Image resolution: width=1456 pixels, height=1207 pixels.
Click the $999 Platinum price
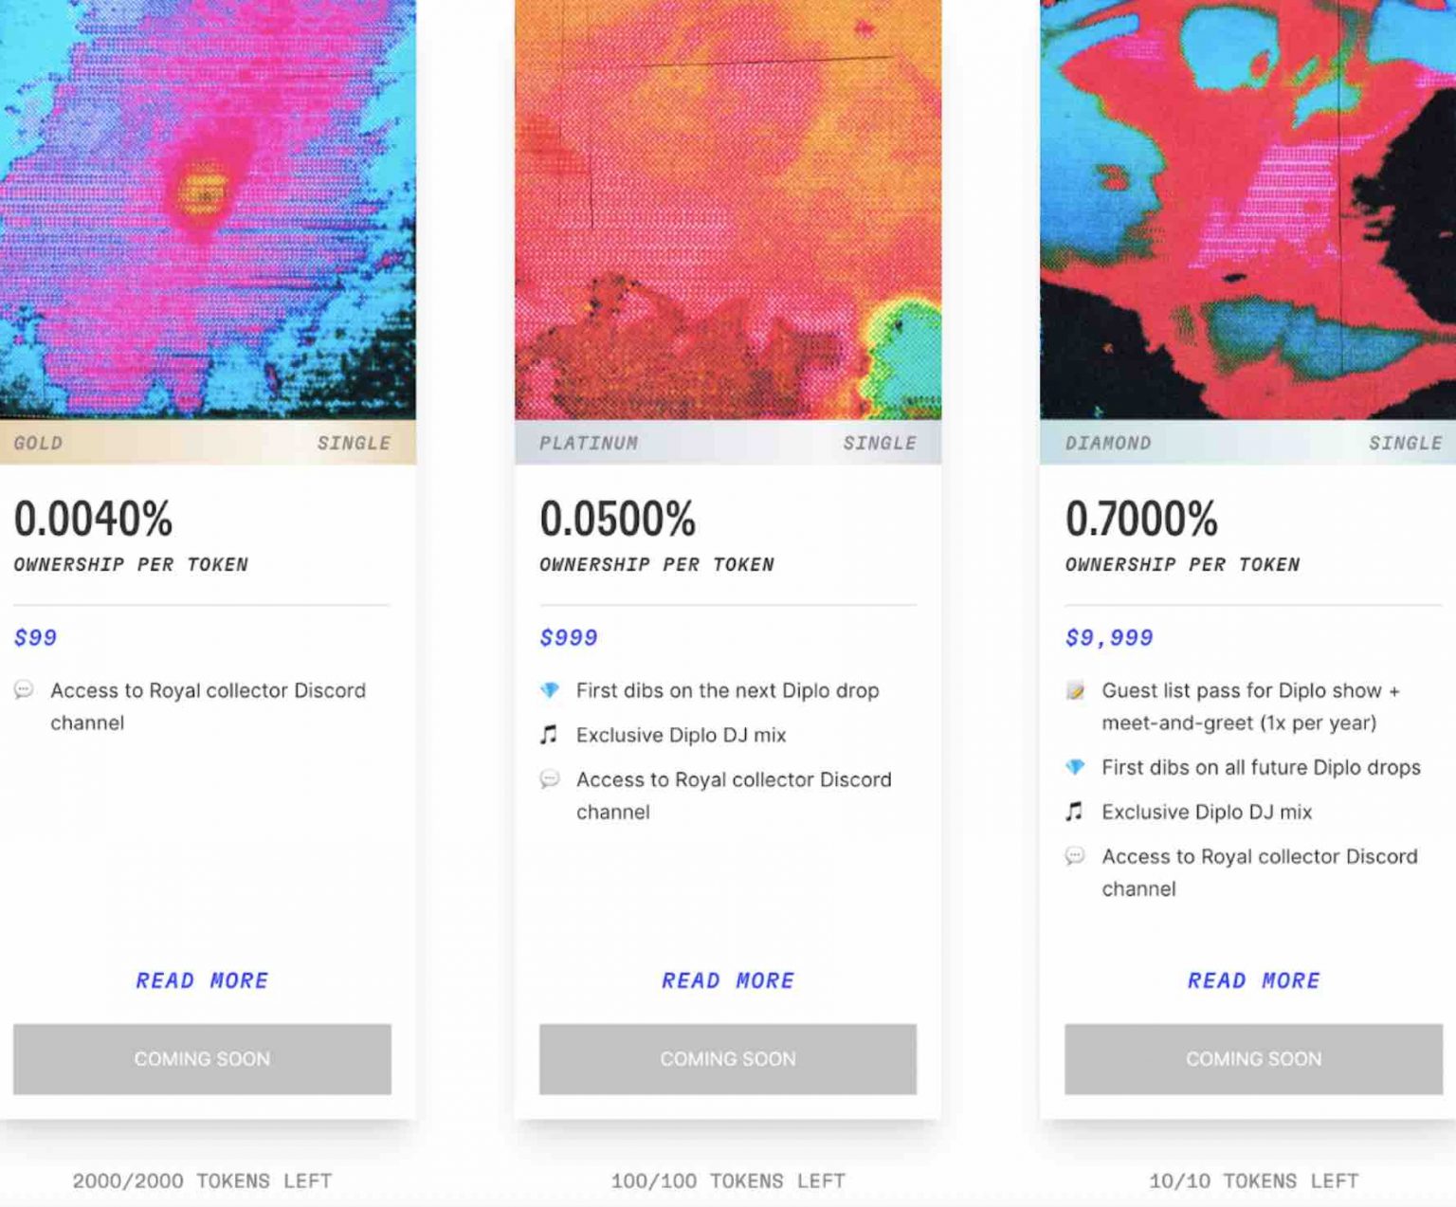click(569, 638)
